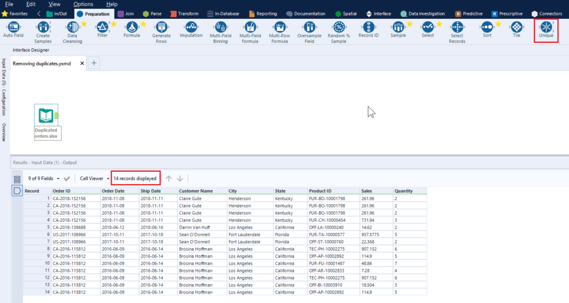Select the Unique tool icon

click(546, 27)
